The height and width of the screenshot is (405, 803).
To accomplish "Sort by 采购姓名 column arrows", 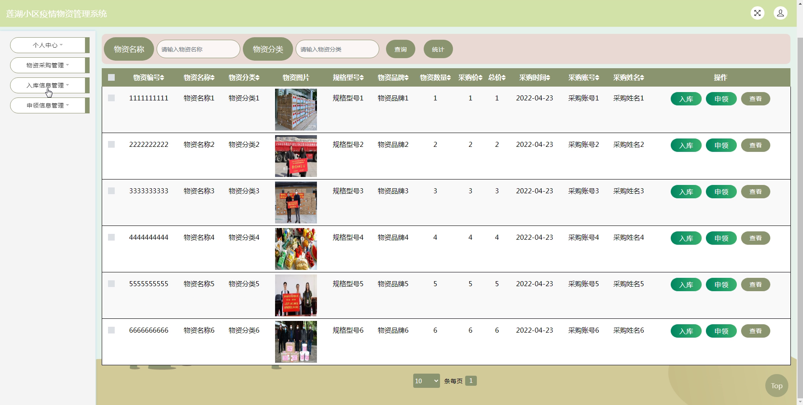I will click(642, 77).
